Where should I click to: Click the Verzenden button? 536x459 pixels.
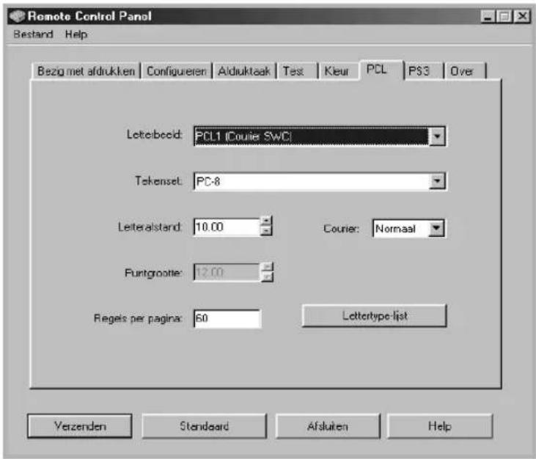[80, 426]
